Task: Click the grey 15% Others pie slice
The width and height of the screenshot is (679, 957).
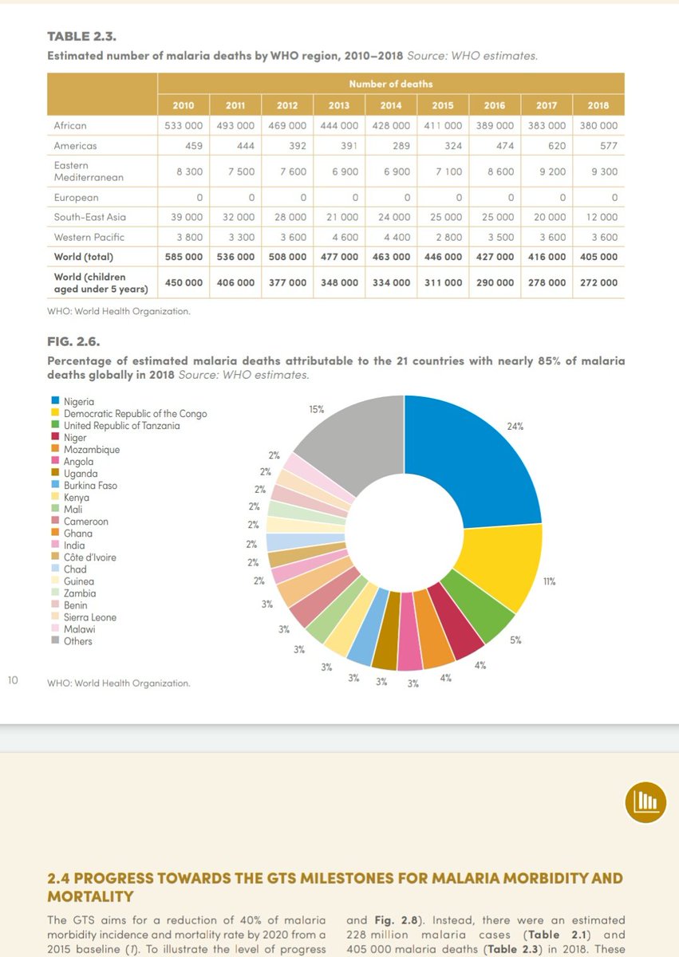Action: [359, 439]
